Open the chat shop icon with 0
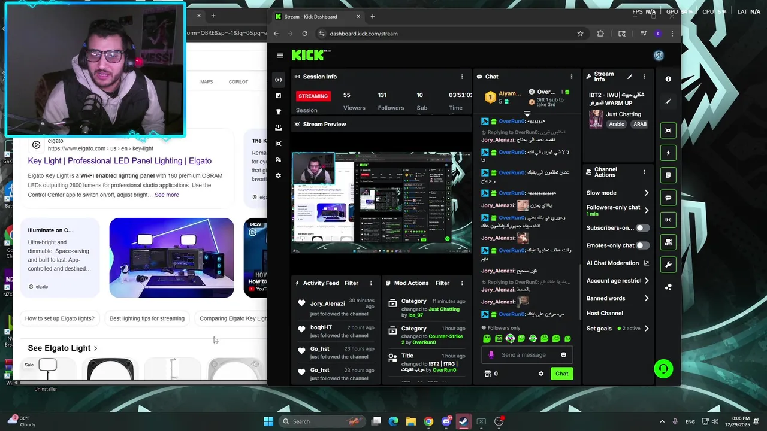This screenshot has height=431, width=767. pos(491,374)
